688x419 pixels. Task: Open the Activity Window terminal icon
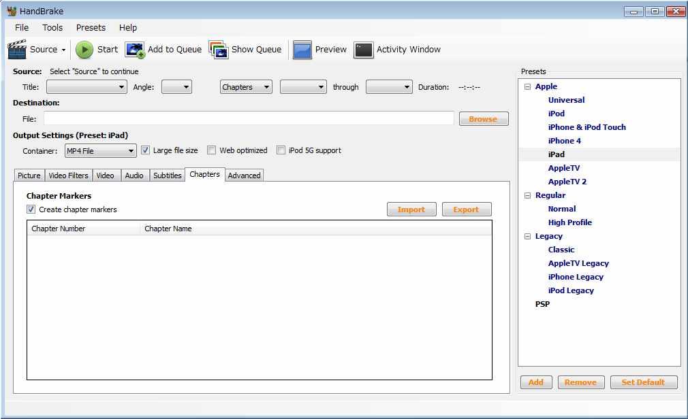(x=364, y=50)
